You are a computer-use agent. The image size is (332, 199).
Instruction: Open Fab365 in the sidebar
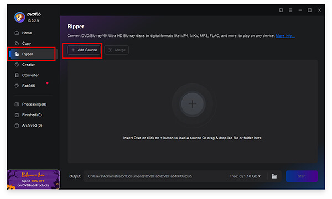pos(24,86)
